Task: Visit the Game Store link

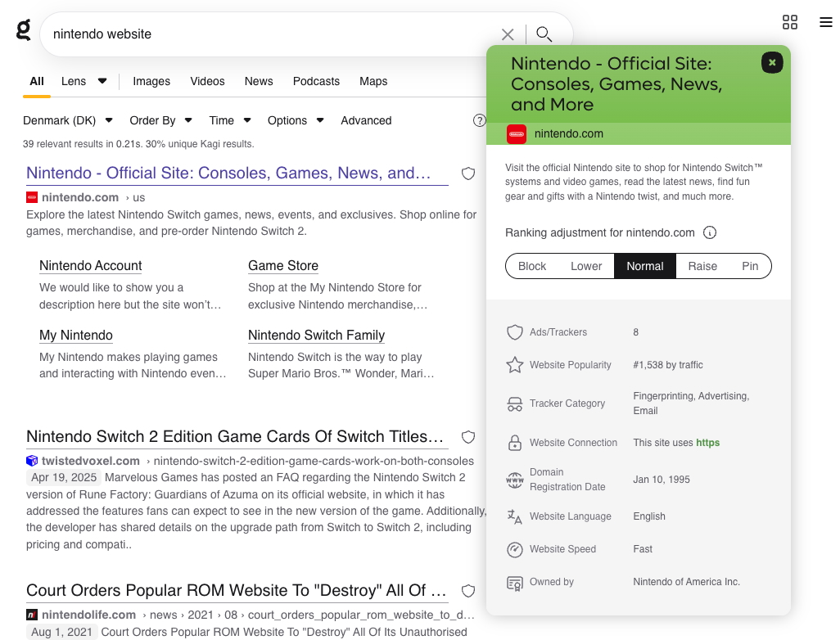Action: 283,265
